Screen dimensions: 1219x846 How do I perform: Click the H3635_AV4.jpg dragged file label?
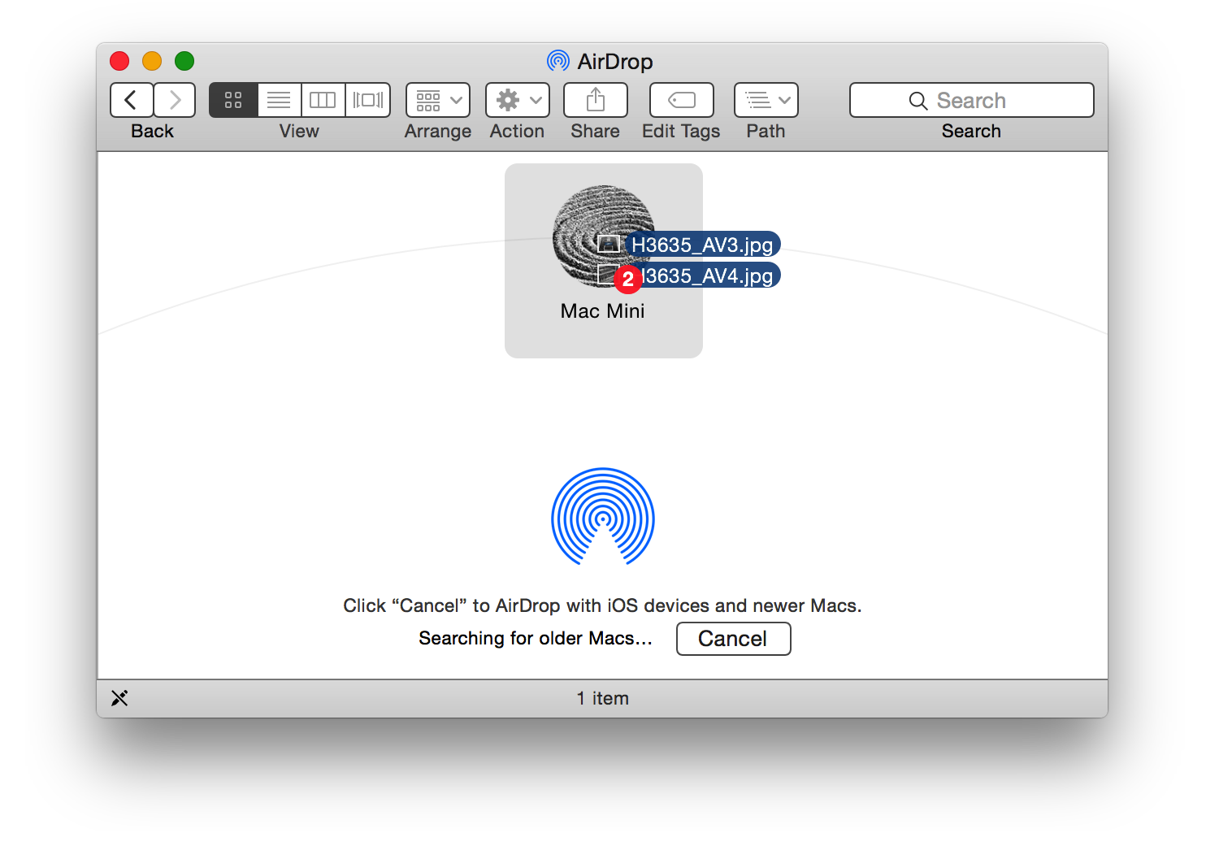pos(707,275)
